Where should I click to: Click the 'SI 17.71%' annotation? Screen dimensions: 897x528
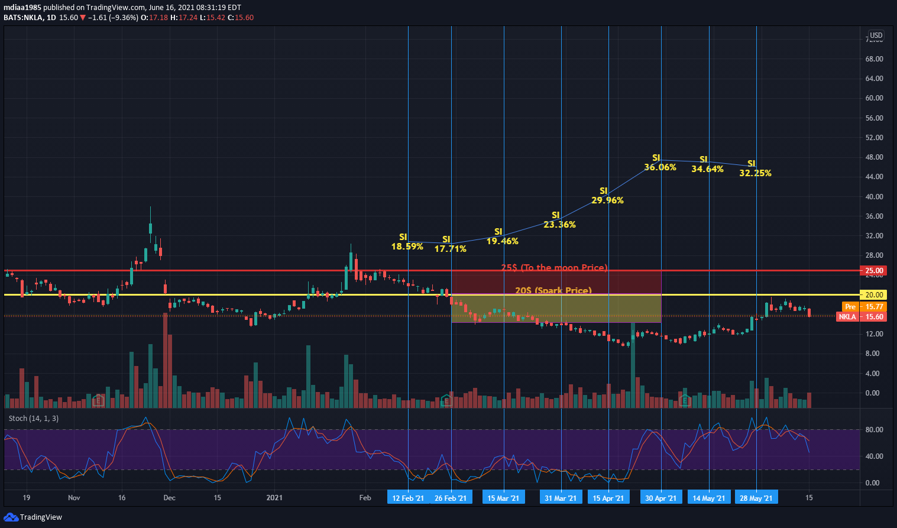click(451, 244)
